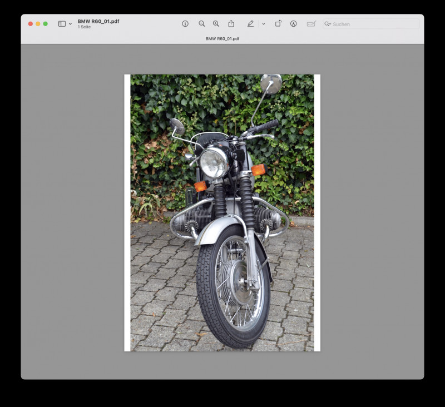445x407 pixels.
Task: Rotate the page with the rotate icon
Action: pyautogui.click(x=278, y=23)
